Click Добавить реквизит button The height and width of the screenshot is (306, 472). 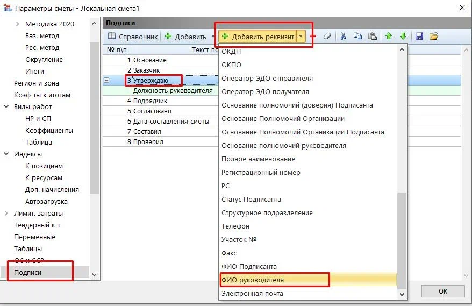coord(258,37)
